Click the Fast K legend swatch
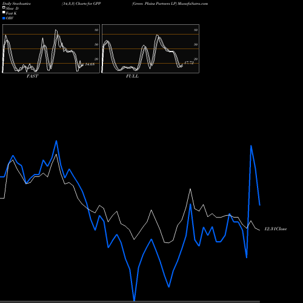Screen dimensions: 303x303 point(4,13)
